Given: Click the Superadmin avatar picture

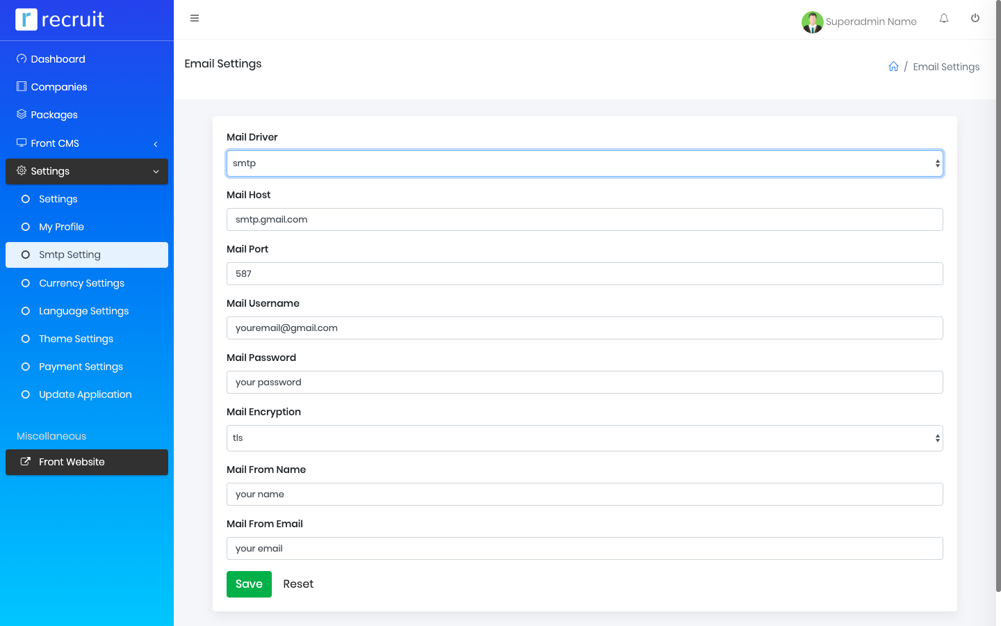Looking at the screenshot, I should tap(812, 22).
